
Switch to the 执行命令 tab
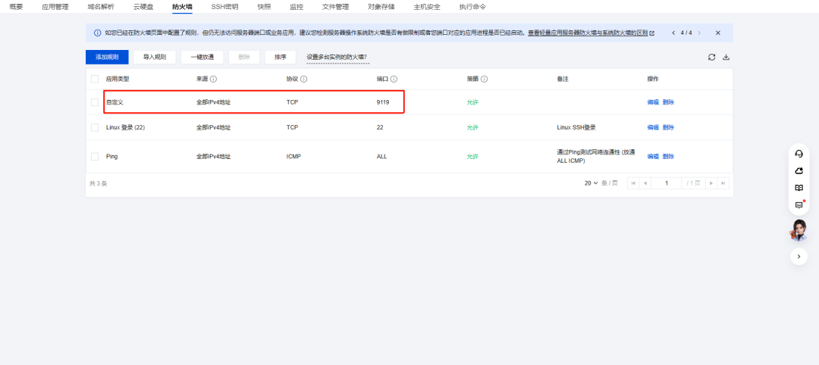(472, 7)
